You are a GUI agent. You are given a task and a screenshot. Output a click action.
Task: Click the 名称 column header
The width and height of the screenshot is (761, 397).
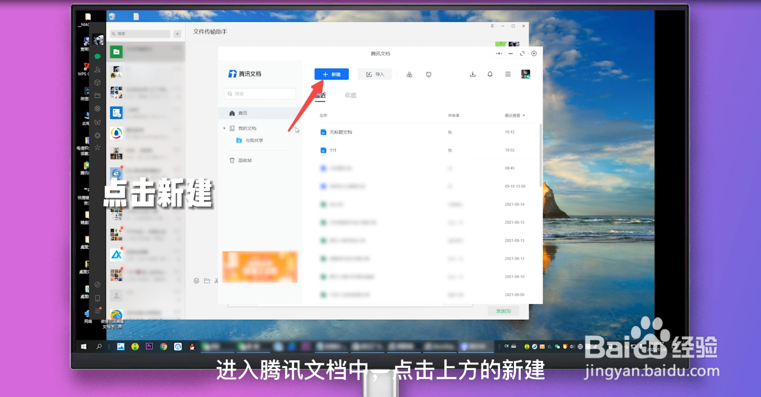[323, 115]
